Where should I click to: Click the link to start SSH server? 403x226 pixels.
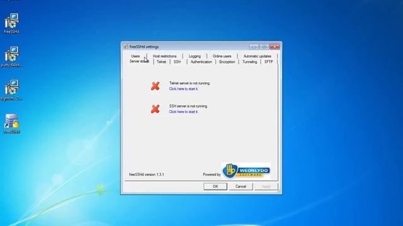click(x=183, y=112)
